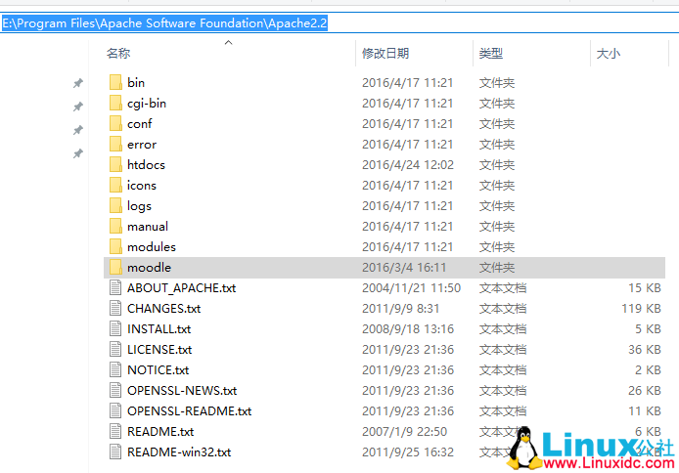
Task: Click the 文件夹 type of the logs folder
Action: (497, 206)
